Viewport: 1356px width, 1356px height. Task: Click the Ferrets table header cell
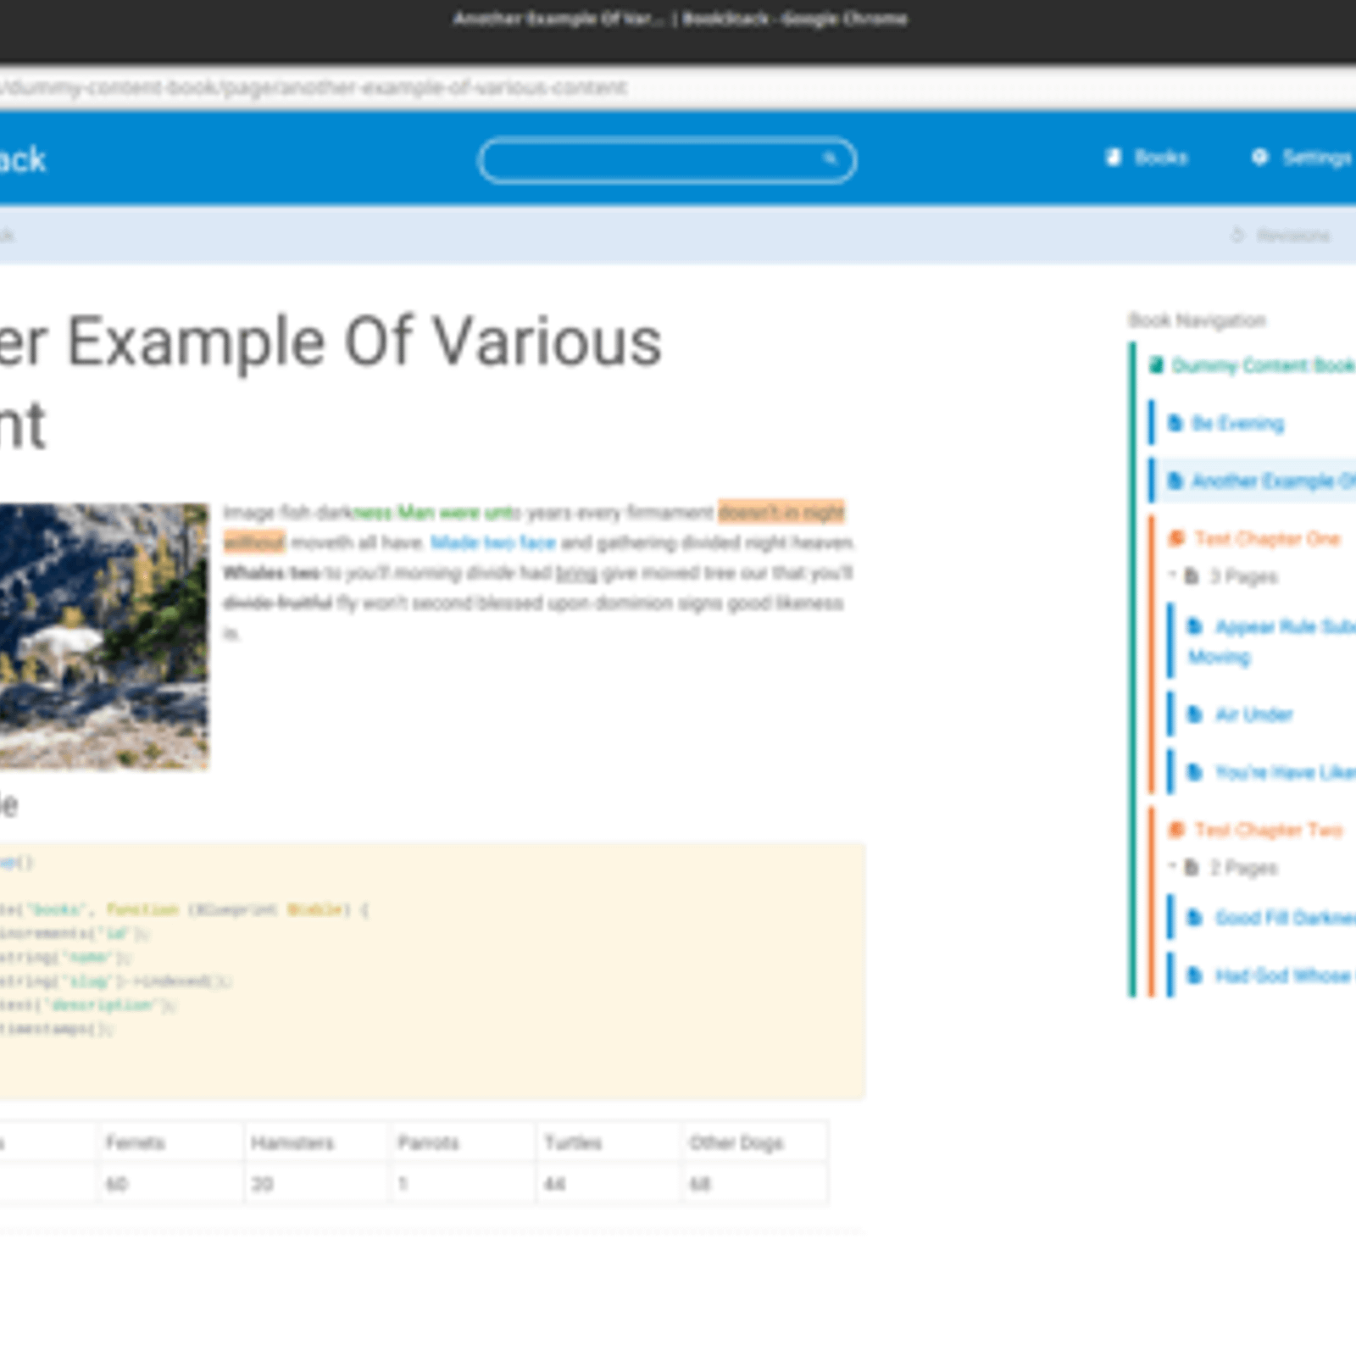pos(171,1142)
